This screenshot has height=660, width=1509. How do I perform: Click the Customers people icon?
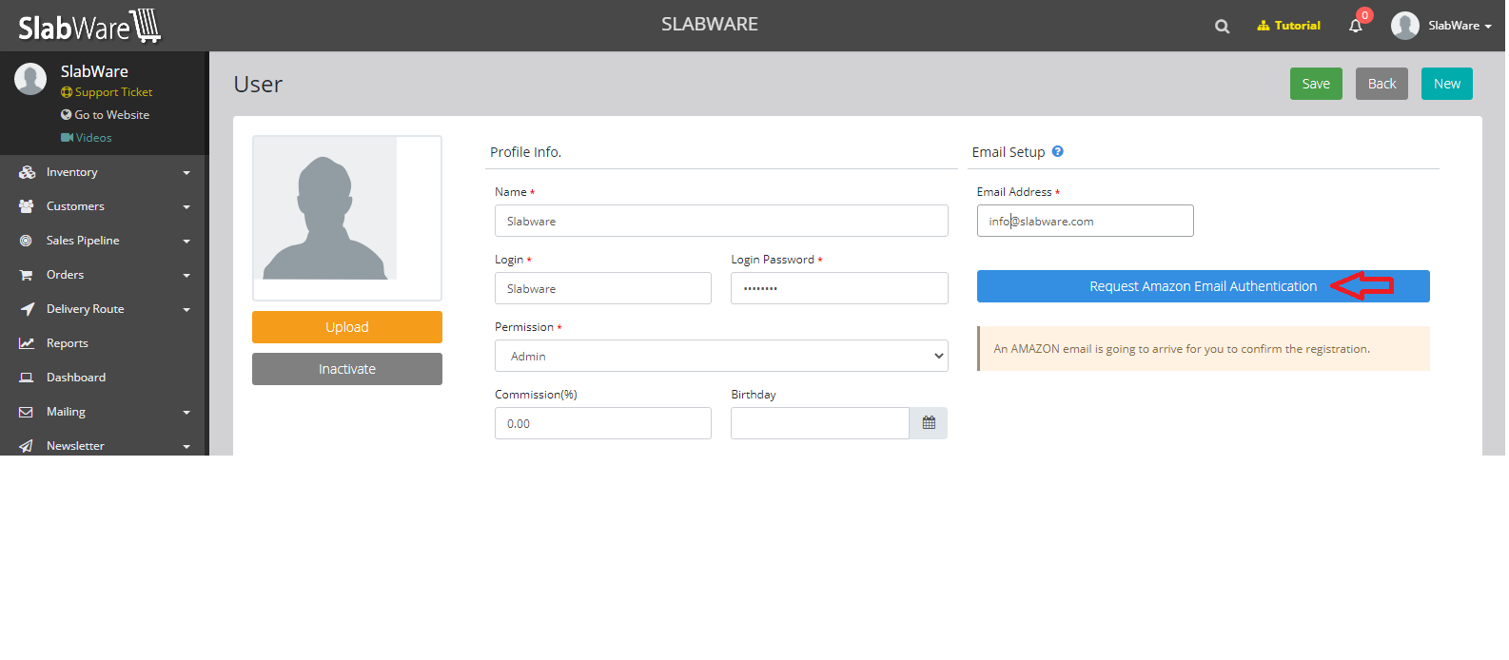click(x=27, y=206)
